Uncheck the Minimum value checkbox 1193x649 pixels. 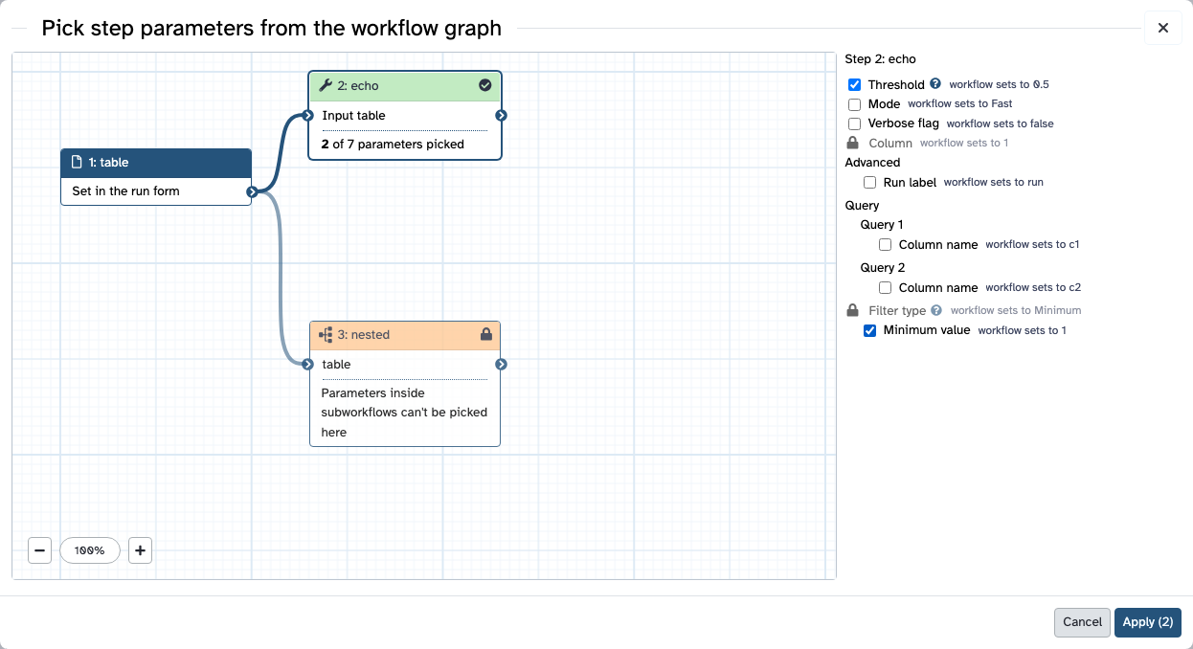pos(870,330)
